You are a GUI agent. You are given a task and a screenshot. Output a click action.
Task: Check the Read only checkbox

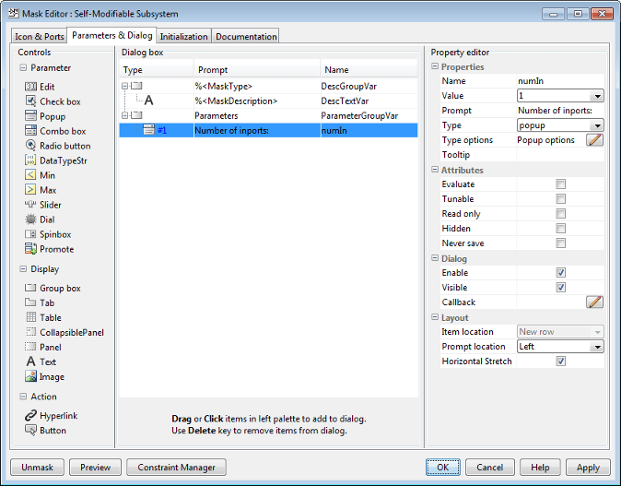click(x=560, y=214)
